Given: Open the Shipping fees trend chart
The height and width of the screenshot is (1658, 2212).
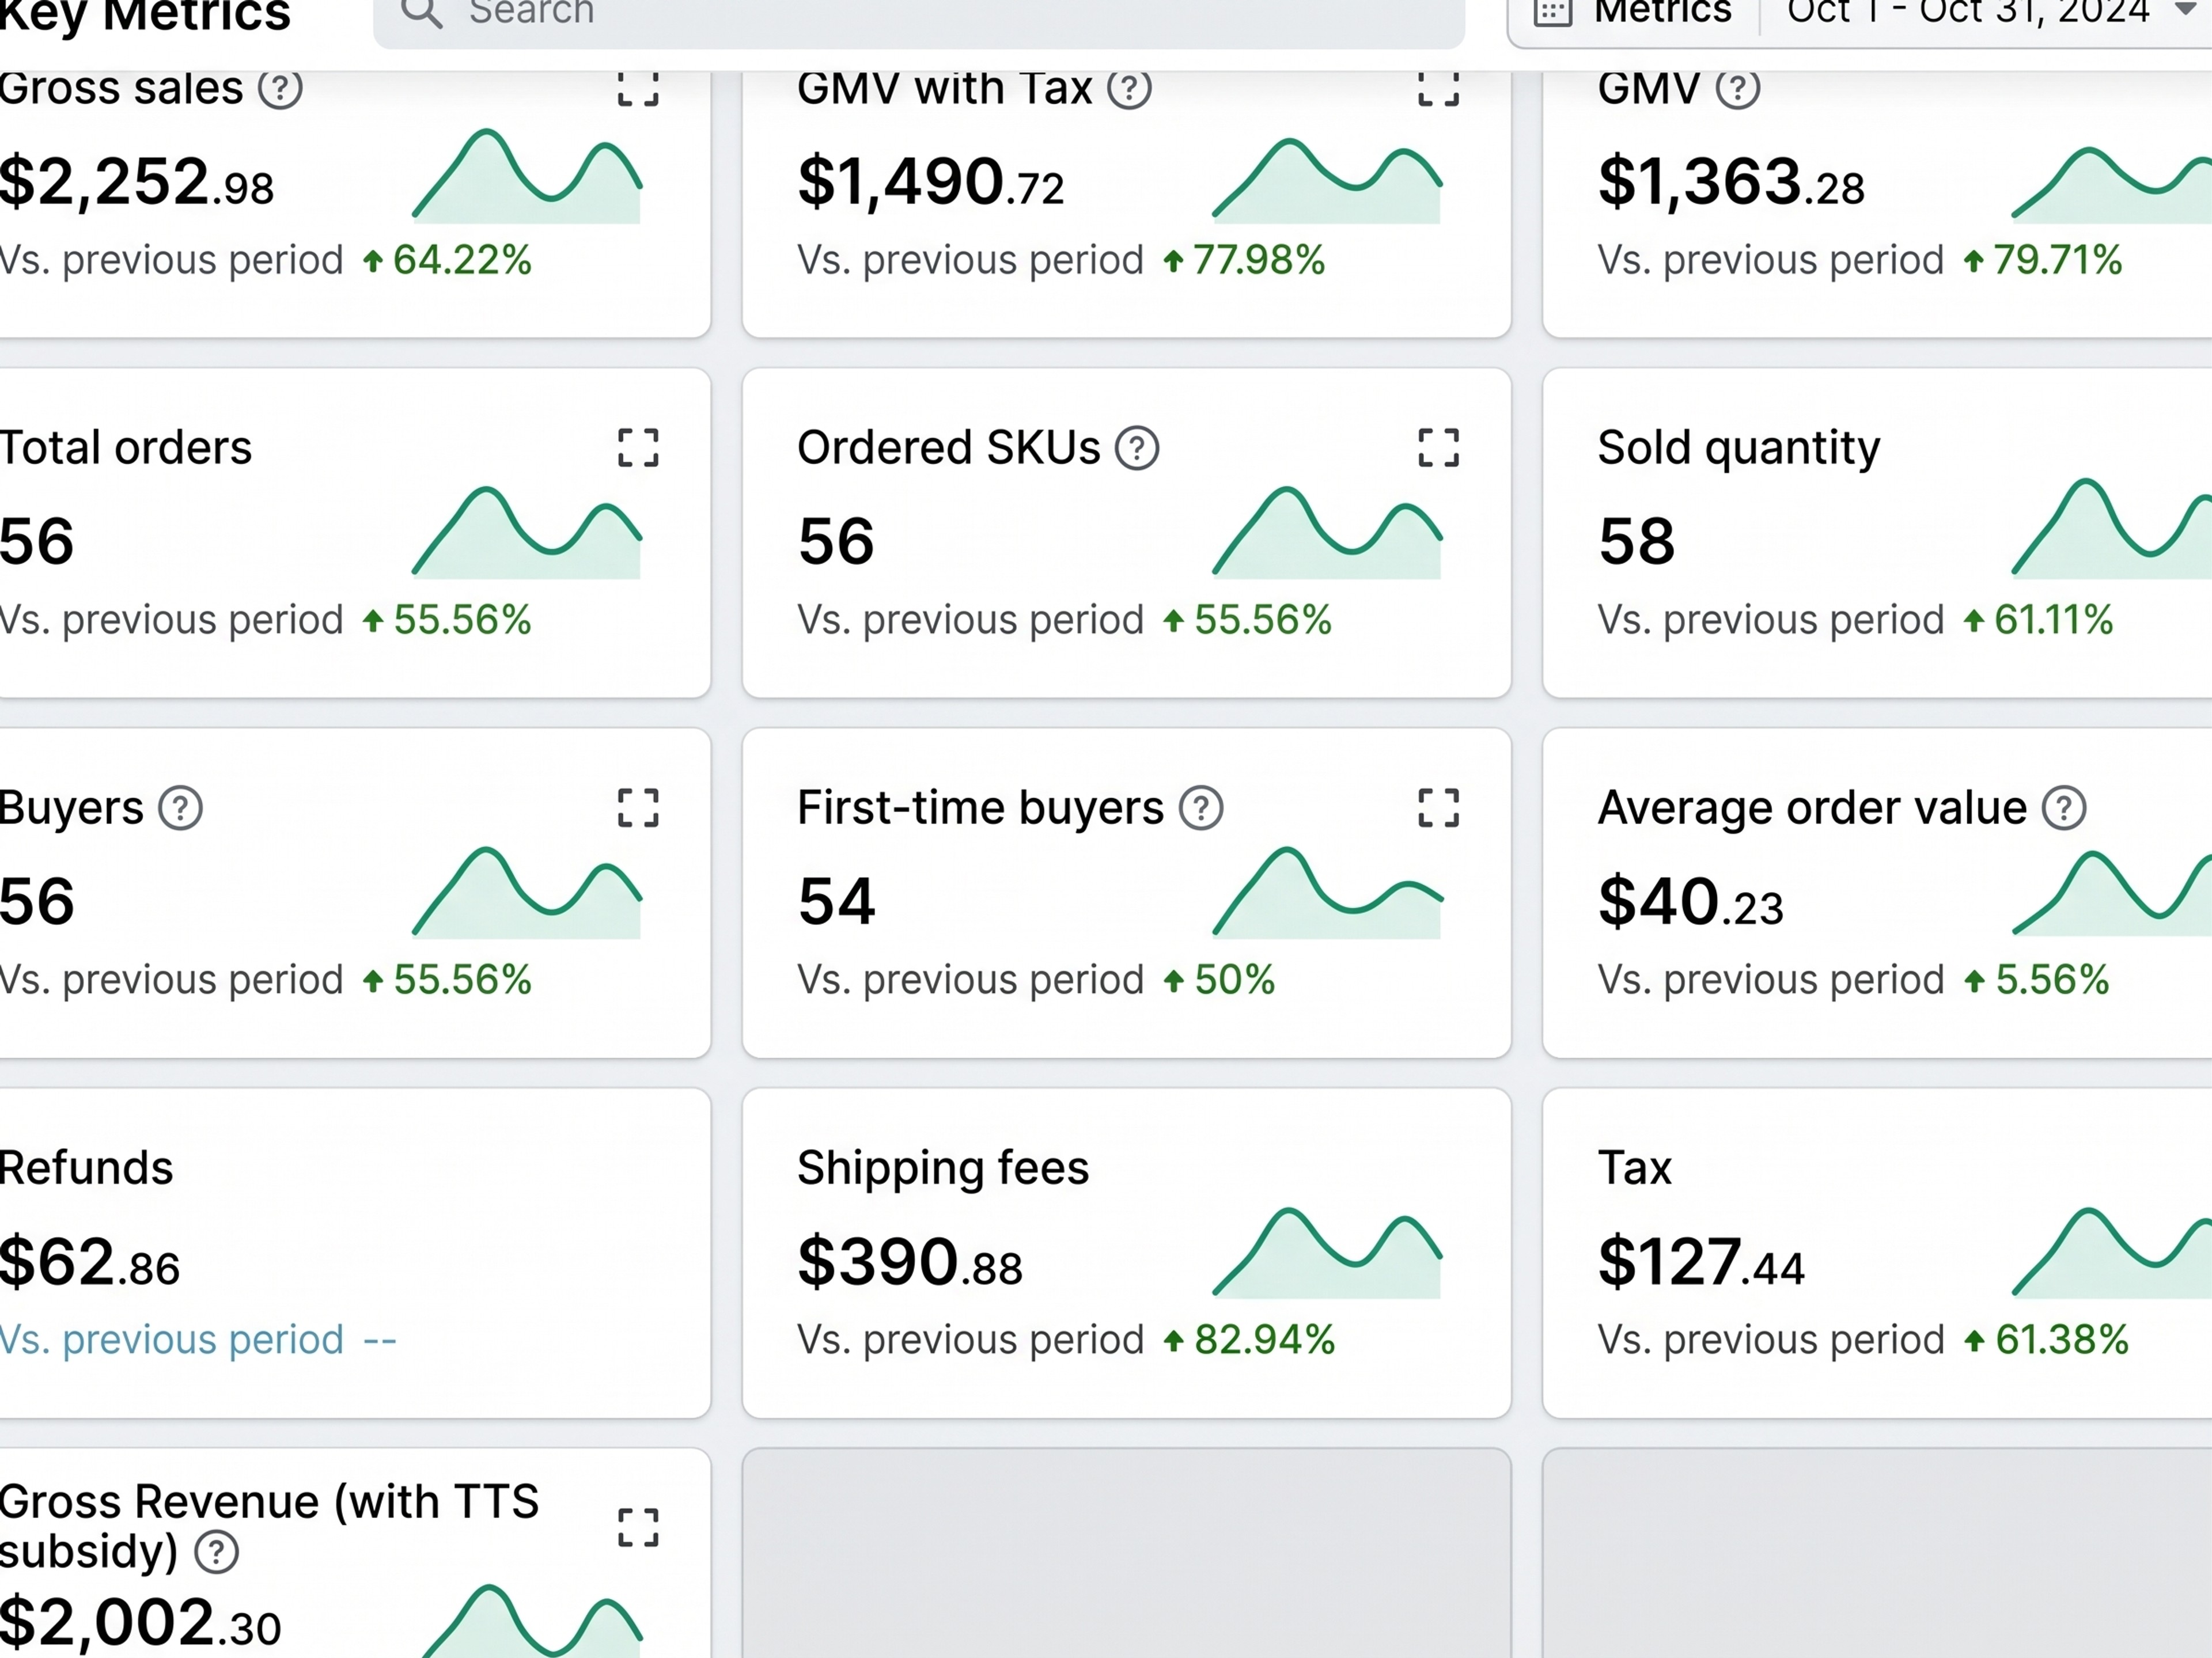Looking at the screenshot, I should click(1327, 1252).
